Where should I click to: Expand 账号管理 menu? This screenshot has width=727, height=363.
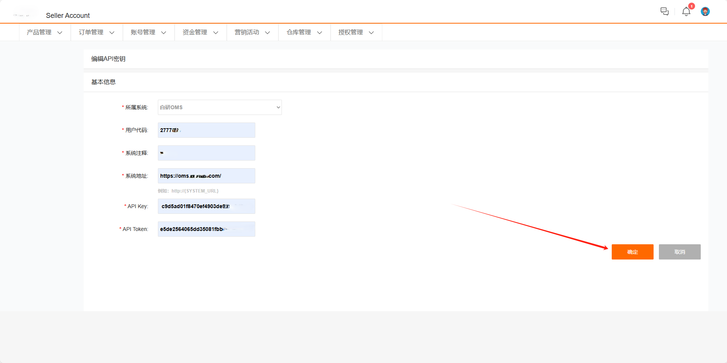point(148,32)
